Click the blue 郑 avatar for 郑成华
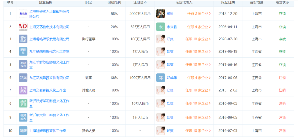This screenshot has width=298, height=137. click(x=161, y=78)
